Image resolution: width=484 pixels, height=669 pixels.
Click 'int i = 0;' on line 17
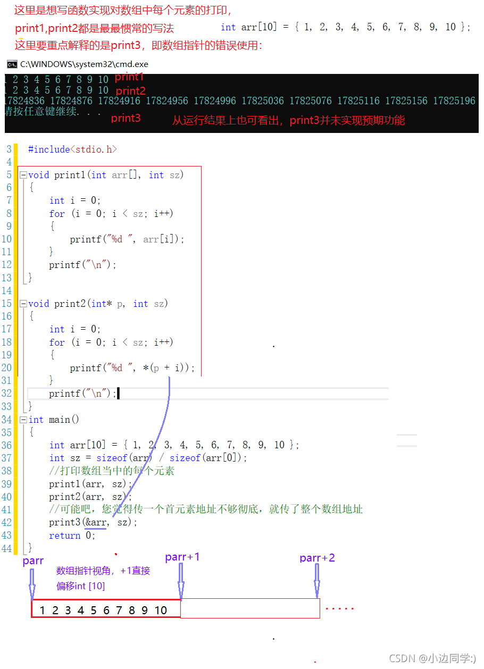pos(75,329)
